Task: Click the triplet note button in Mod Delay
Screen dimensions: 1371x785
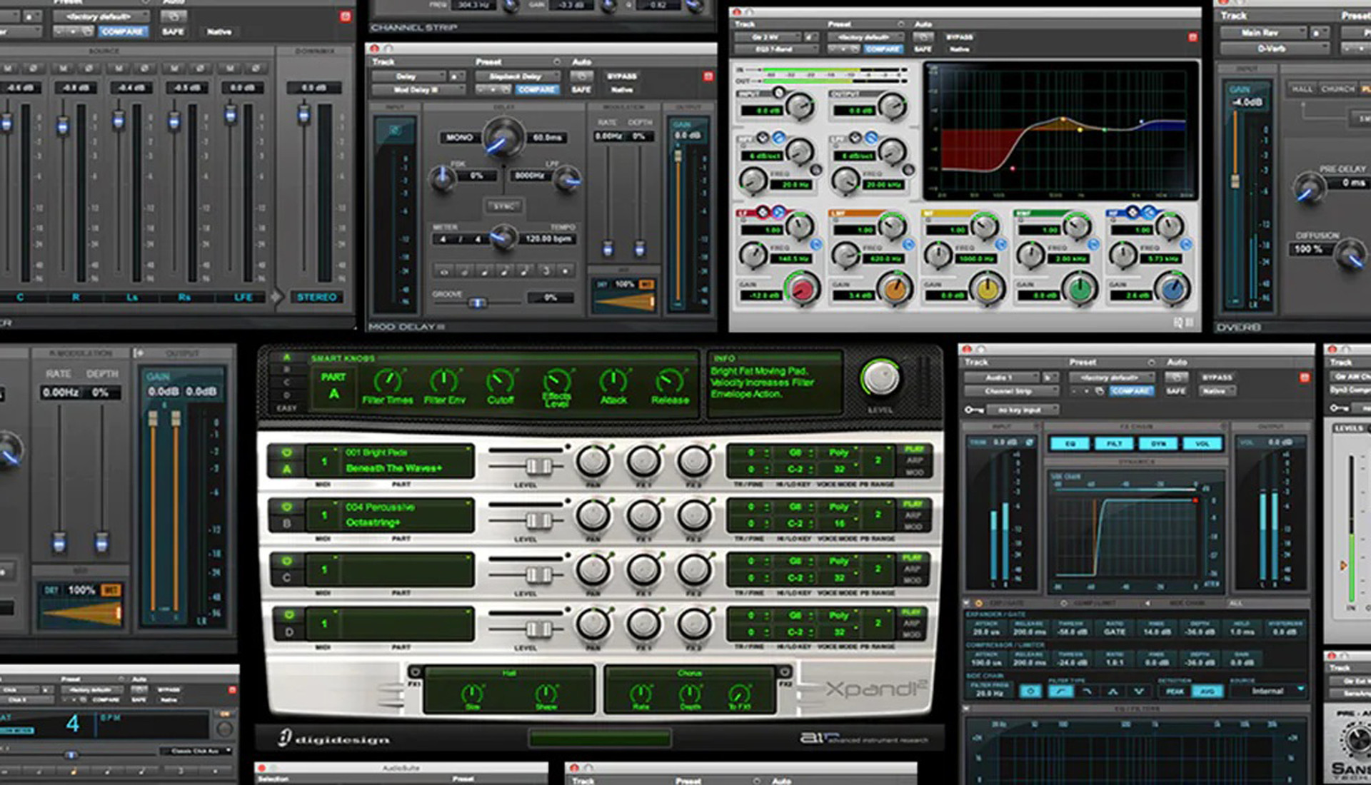Action: tap(546, 272)
